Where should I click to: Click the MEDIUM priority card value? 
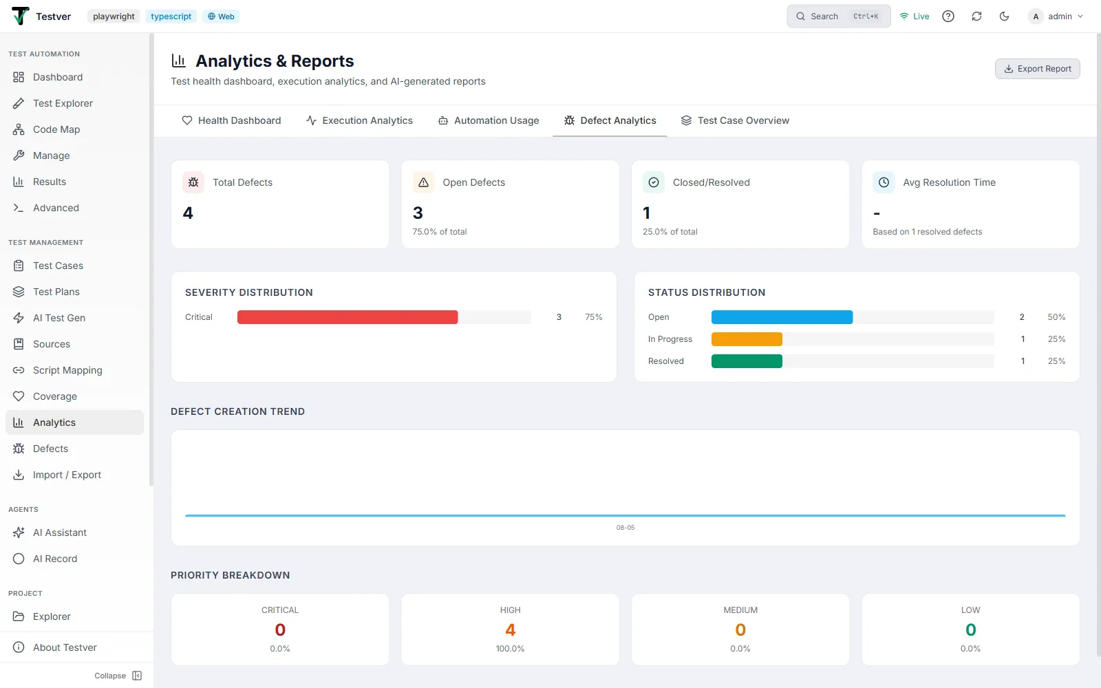(x=740, y=630)
